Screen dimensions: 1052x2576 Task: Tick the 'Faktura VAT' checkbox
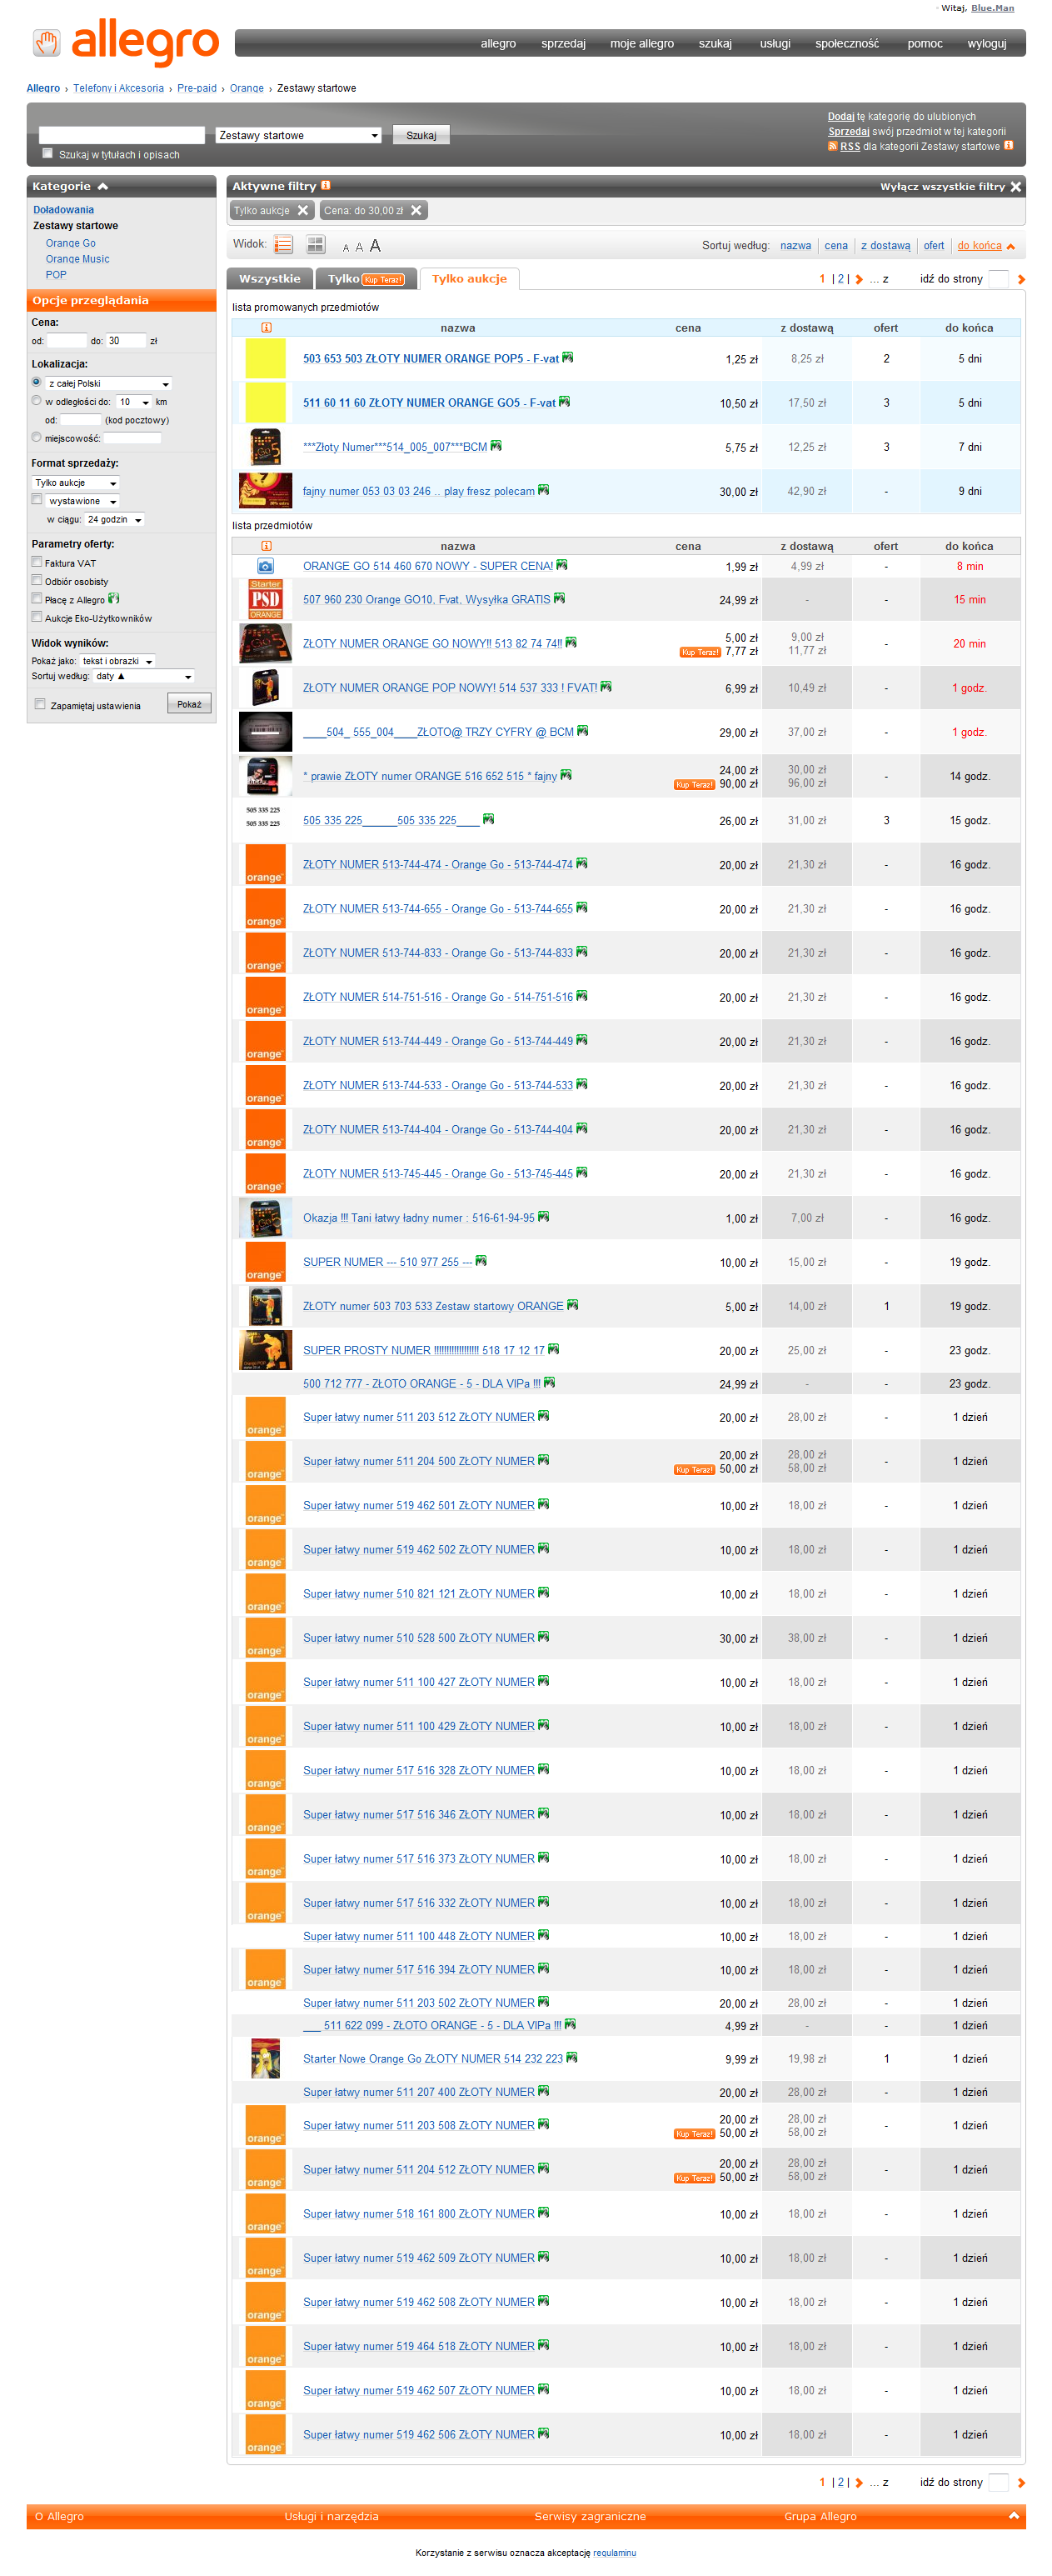(x=37, y=562)
